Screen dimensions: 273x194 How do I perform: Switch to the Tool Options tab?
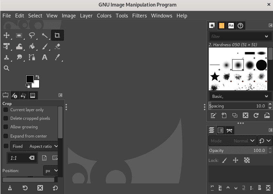tap(5, 95)
